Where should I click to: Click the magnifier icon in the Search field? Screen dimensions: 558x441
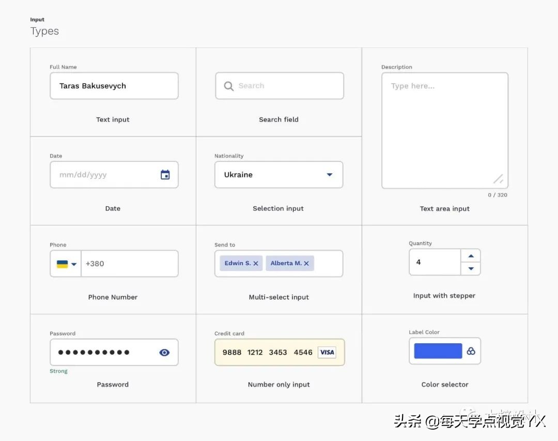[228, 85]
